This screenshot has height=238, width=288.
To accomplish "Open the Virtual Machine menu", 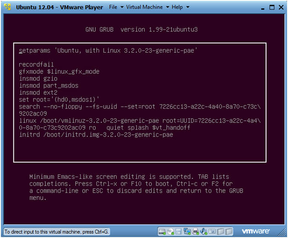I will (144, 7).
